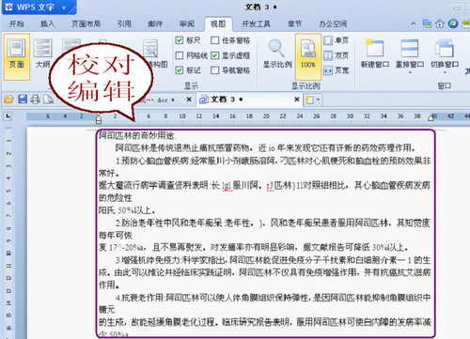Image resolution: width=470 pixels, height=339 pixels.
Task: Open the 引用 ribbon tab
Action: point(124,23)
